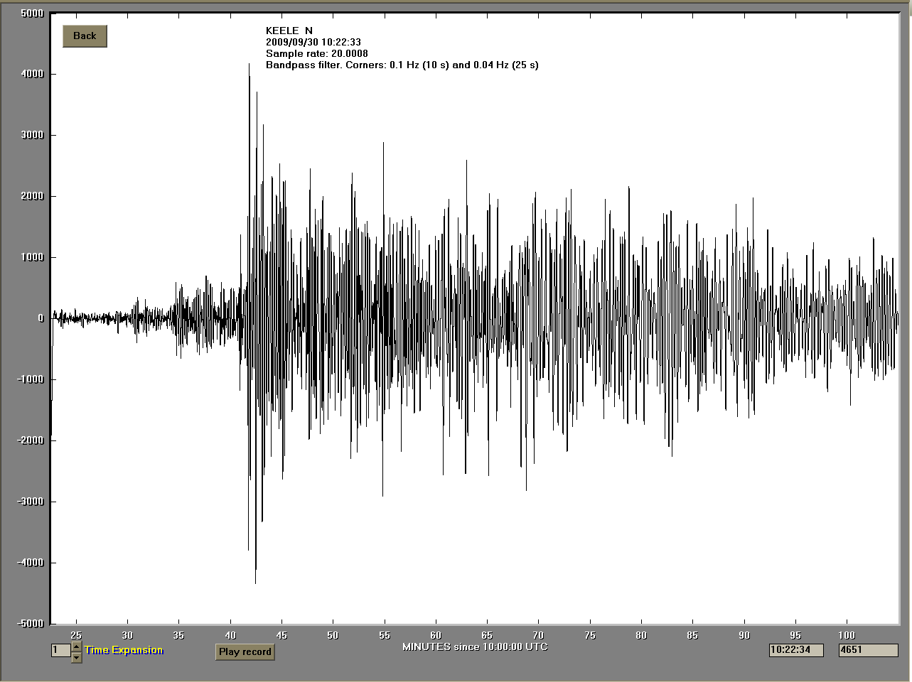Click the 75 minute axis label
Viewport: 912px width, 682px height.
coord(590,635)
